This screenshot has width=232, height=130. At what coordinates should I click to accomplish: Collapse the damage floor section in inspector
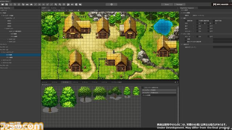point(182,34)
